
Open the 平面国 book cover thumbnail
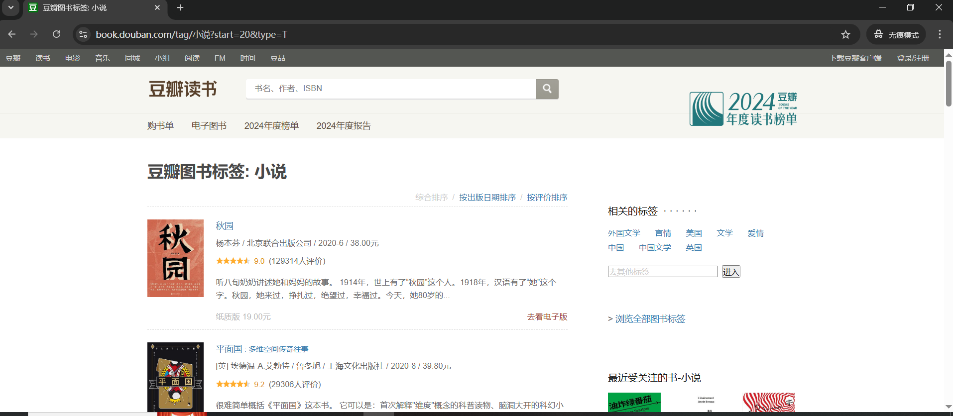point(175,377)
